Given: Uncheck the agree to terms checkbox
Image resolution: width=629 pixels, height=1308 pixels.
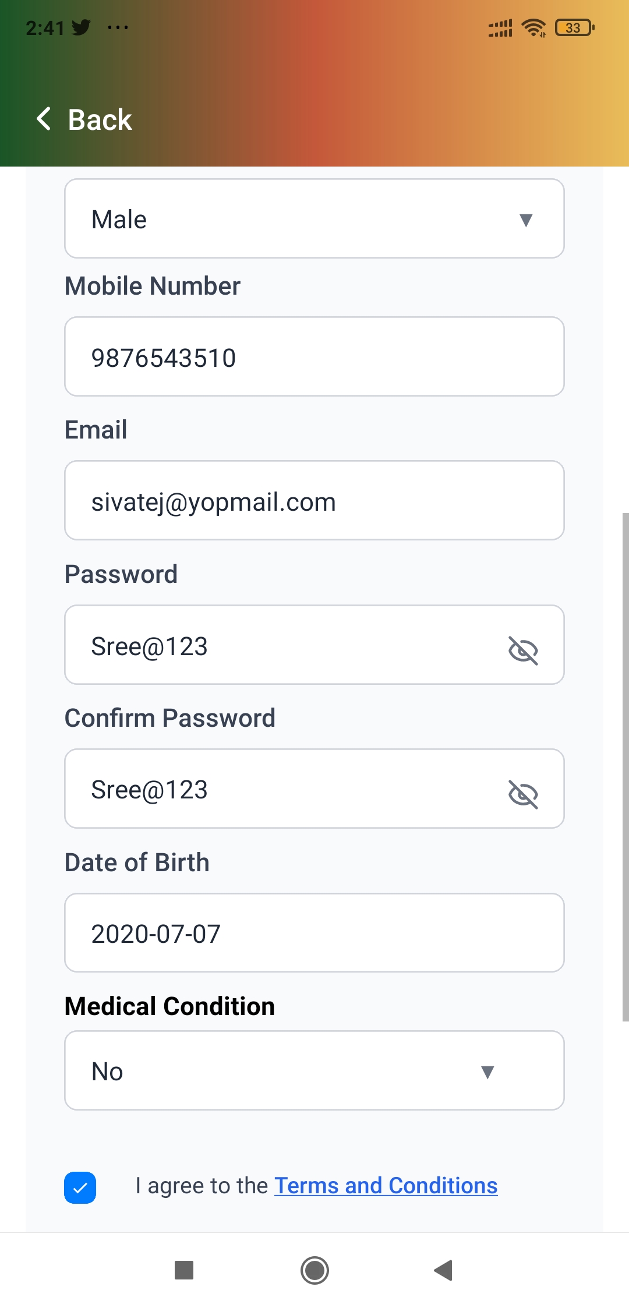Looking at the screenshot, I should point(80,1187).
